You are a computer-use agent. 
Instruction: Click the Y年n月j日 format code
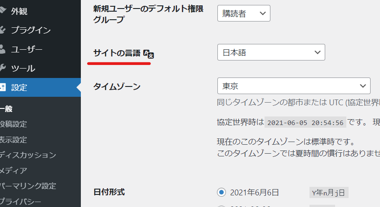[329, 193]
